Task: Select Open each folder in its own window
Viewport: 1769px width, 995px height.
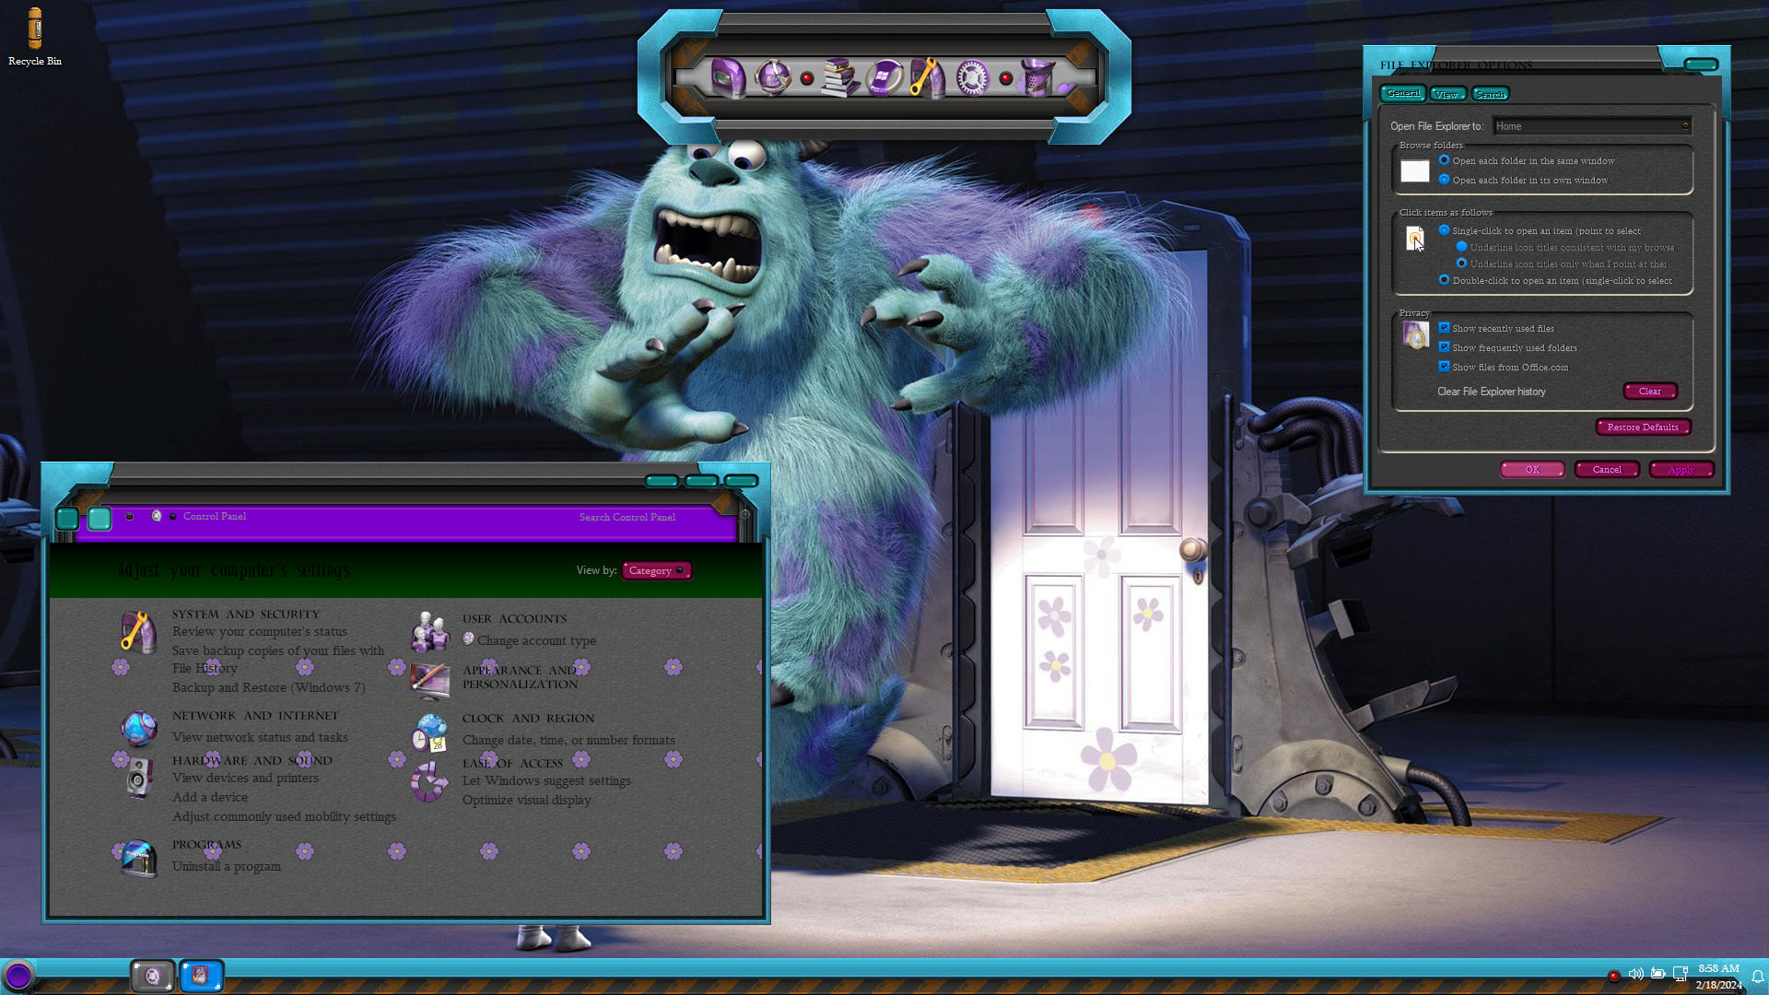Action: coord(1444,180)
